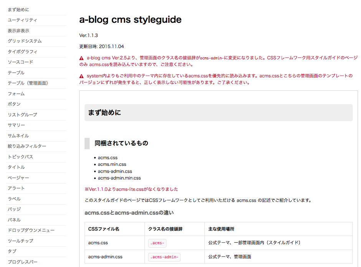361x267 pixels.
Task: Go to アラート section
Action: (x=16, y=188)
